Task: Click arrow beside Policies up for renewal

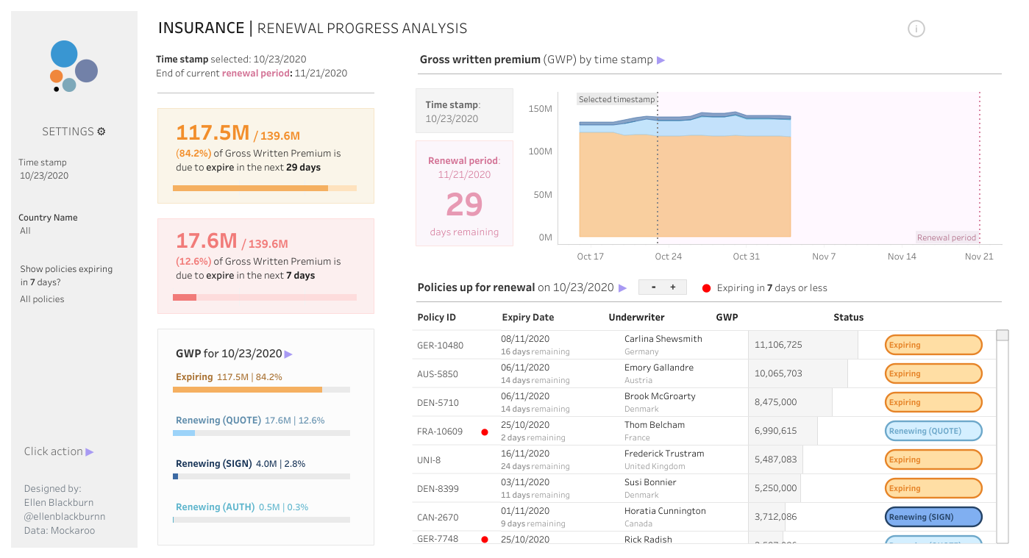Action: pyautogui.click(x=623, y=288)
